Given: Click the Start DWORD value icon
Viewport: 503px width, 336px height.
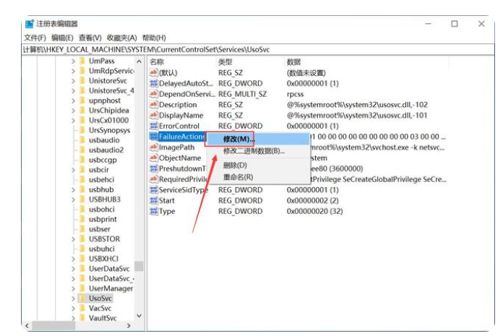Looking at the screenshot, I should [x=153, y=200].
